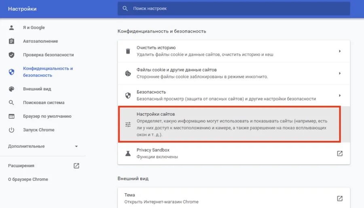
Task: Open Поисковая система sidebar item
Action: point(43,103)
